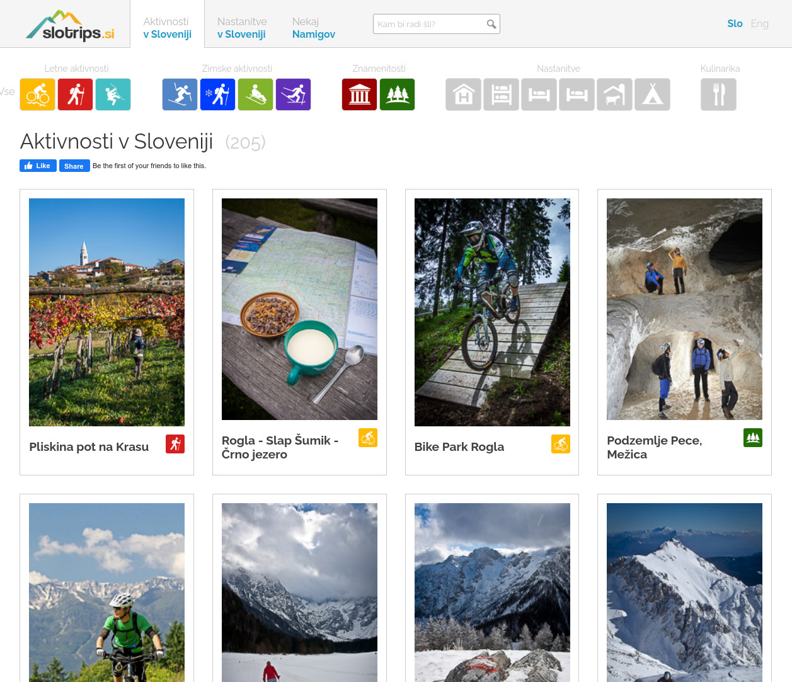The image size is (792, 682).
Task: Open the Podzemlje Pece cave photo
Action: (x=684, y=309)
